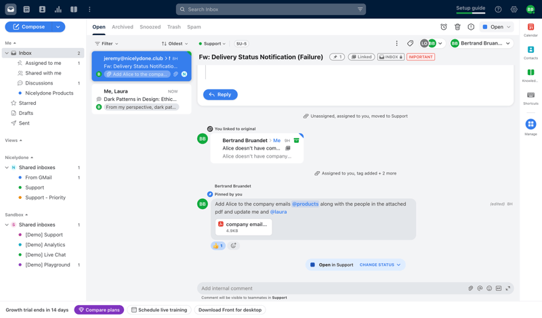Click the snooze alarm clock icon
The height and width of the screenshot is (318, 542).
444,27
